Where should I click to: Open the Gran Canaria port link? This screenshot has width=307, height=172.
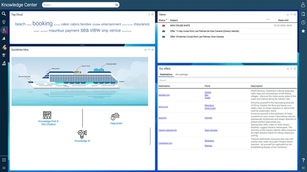click(211, 130)
